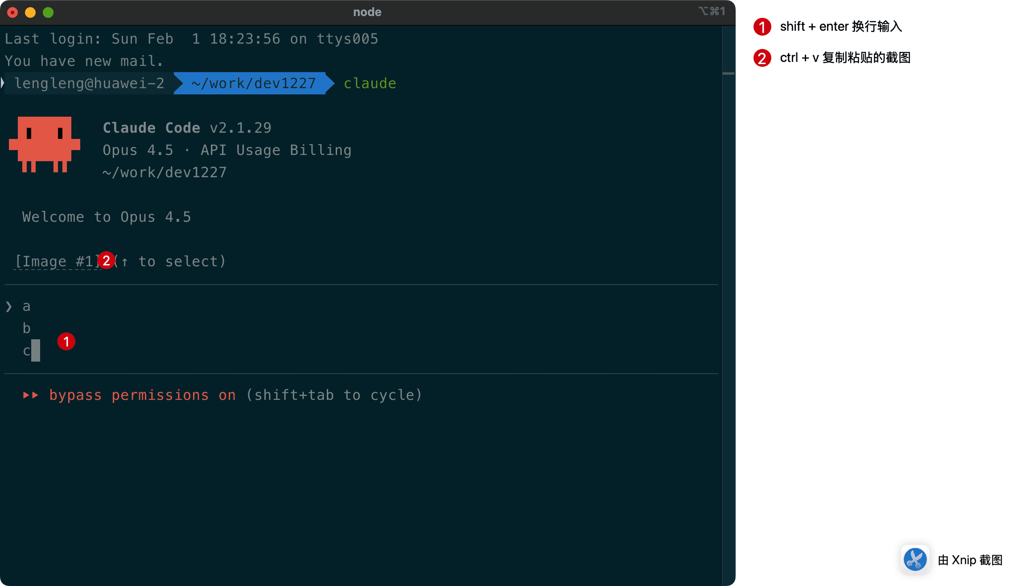
Task: Click the legend badge 2 next to ctrl + v
Action: pos(762,58)
